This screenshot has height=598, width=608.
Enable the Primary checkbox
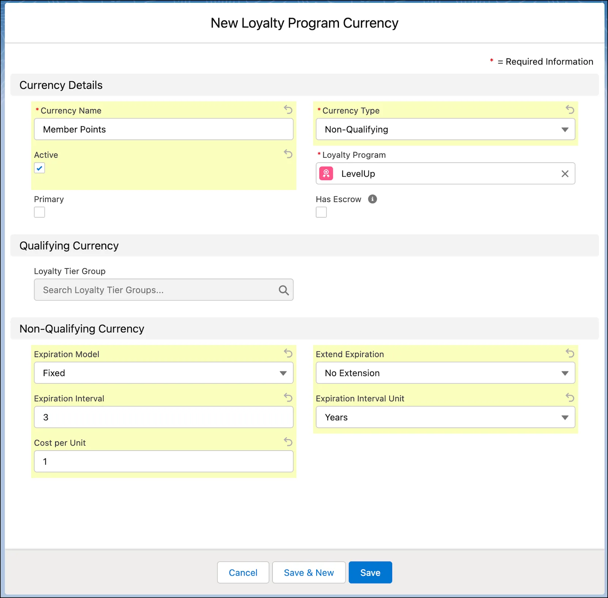pyautogui.click(x=39, y=212)
